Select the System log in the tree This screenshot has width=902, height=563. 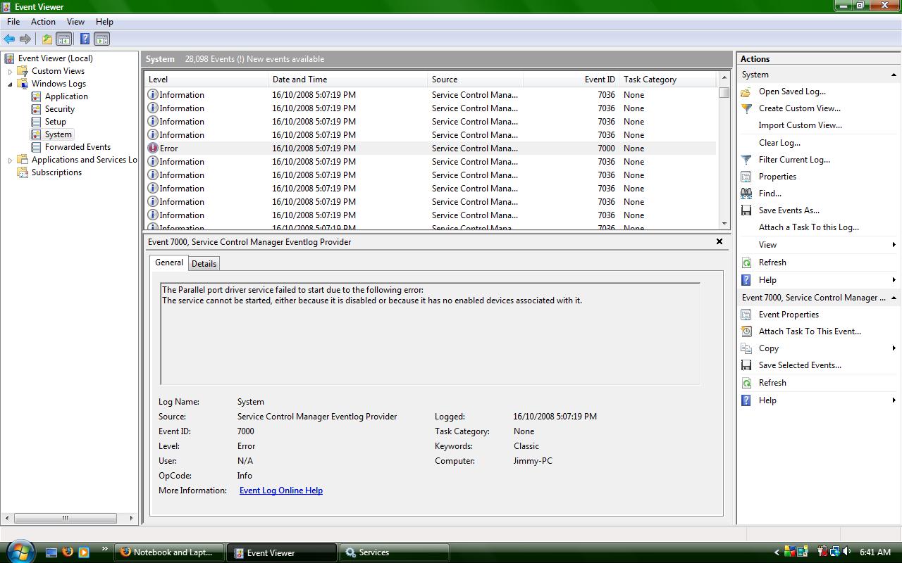click(x=58, y=134)
